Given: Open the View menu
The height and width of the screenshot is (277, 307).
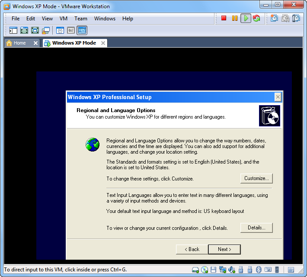Looking at the screenshot, I should point(47,19).
